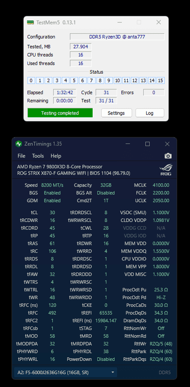This screenshot has width=190, height=387.
Task: Open the Help menu in ZenTimings
Action: click(x=56, y=156)
